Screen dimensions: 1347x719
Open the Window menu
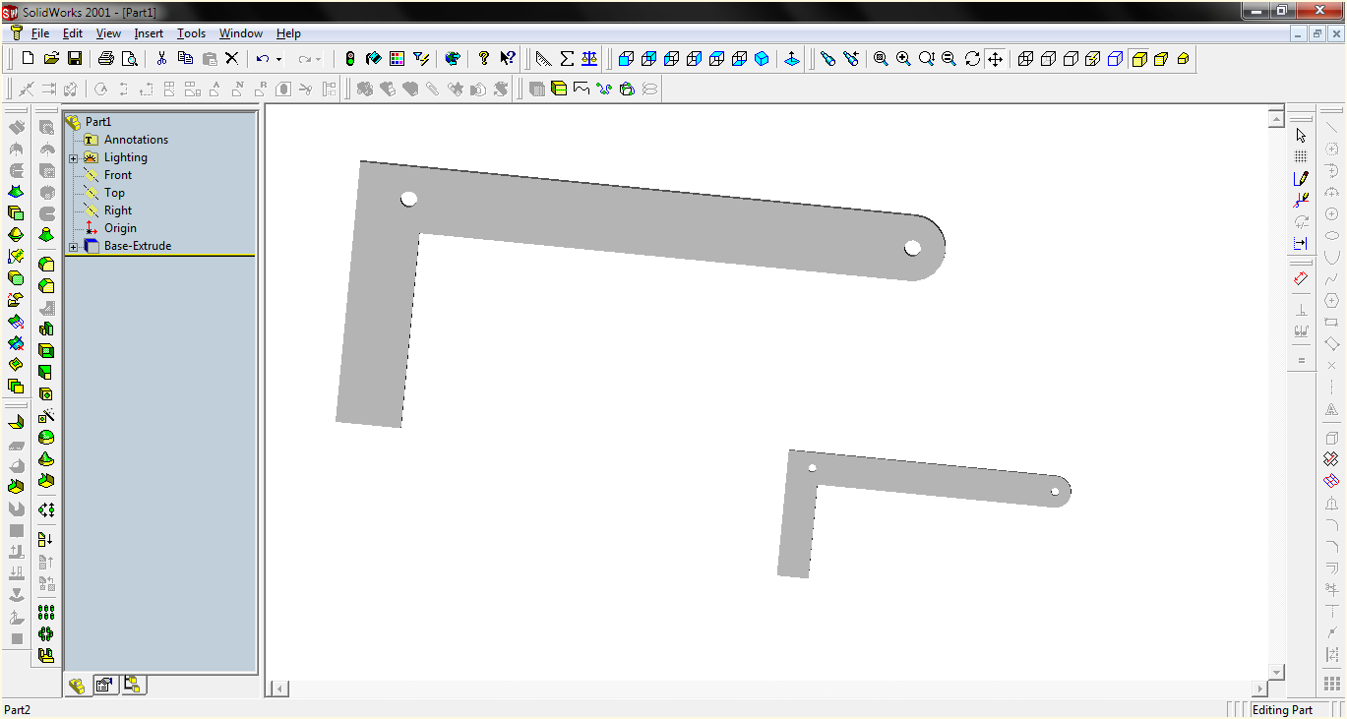tap(241, 33)
